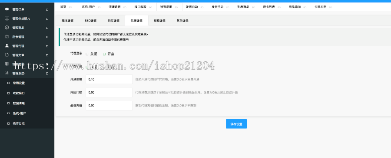Close the 列表商品 top tab icon
Screen dimensions: 391x158
pyautogui.click(x=254, y=7)
